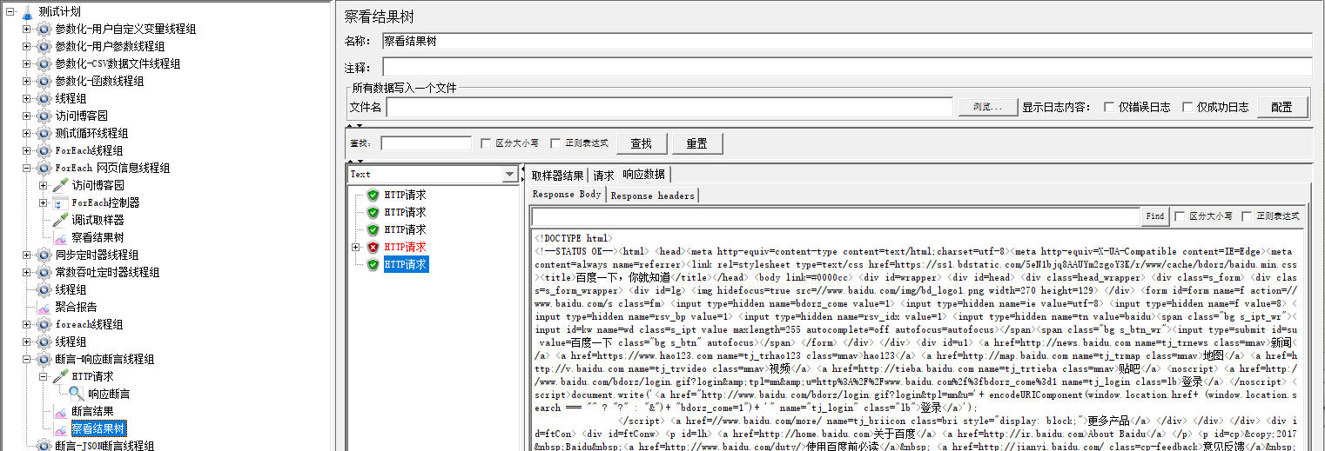The width and height of the screenshot is (1325, 451).
Task: Collapse the 断言-响应断言线程组 node
Action: point(26,359)
